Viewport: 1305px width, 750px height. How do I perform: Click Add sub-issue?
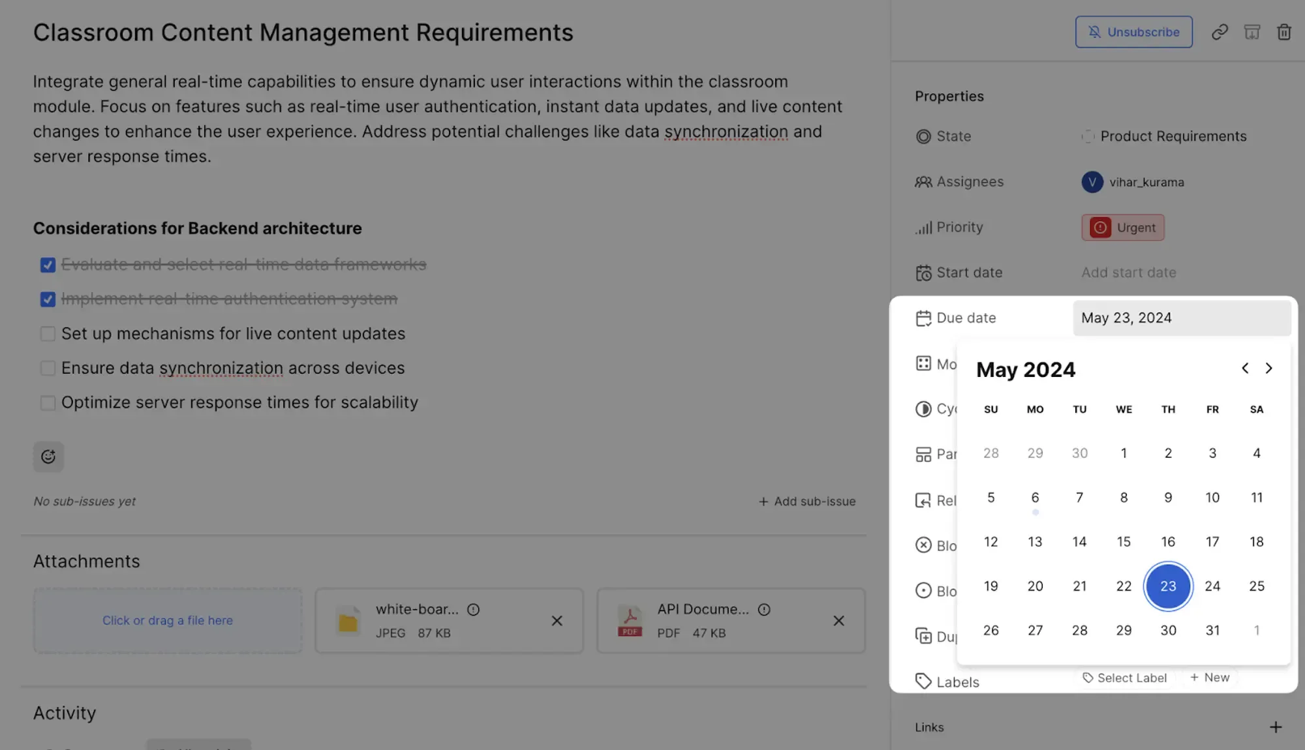point(806,502)
